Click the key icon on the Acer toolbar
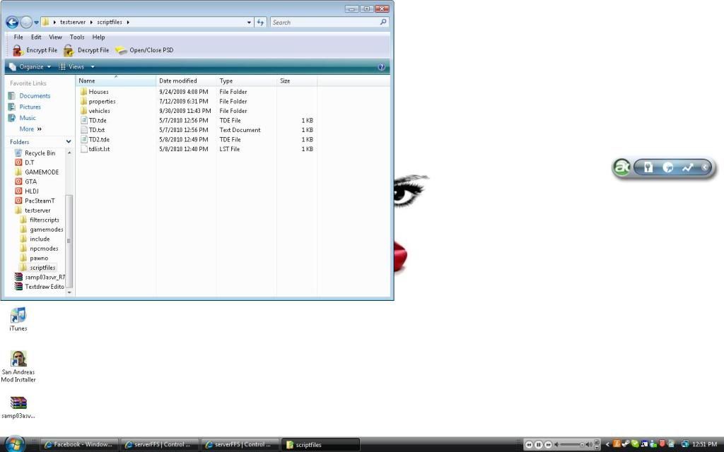This screenshot has height=452, width=724. coord(648,167)
